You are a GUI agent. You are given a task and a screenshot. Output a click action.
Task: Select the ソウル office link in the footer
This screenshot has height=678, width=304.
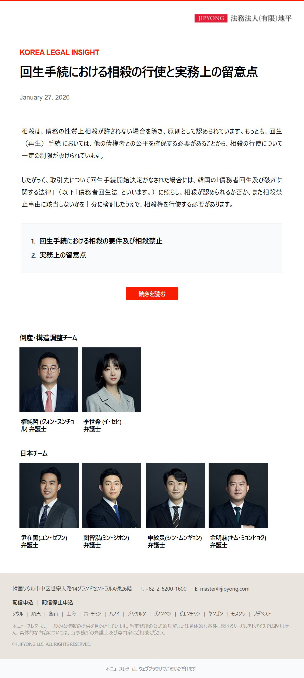pyautogui.click(x=18, y=614)
